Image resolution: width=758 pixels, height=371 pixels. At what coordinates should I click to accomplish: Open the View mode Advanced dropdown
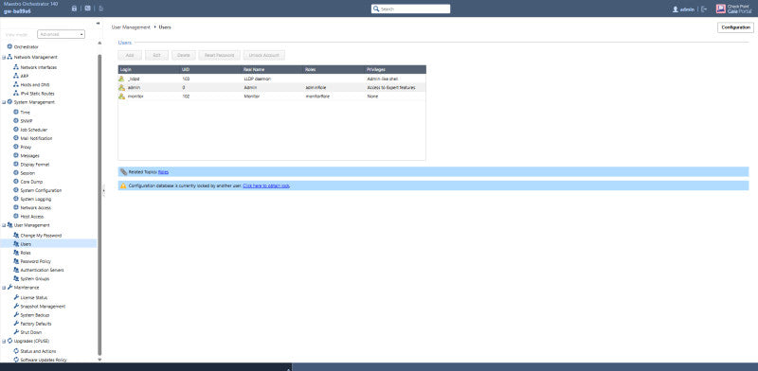[x=61, y=34]
